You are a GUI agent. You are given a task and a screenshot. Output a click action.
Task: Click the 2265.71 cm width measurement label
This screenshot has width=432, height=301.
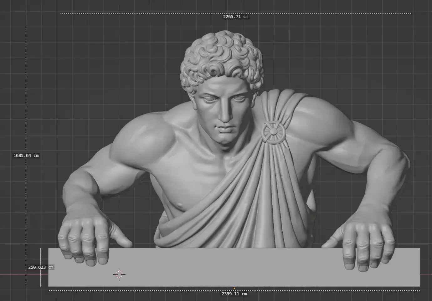236,17
